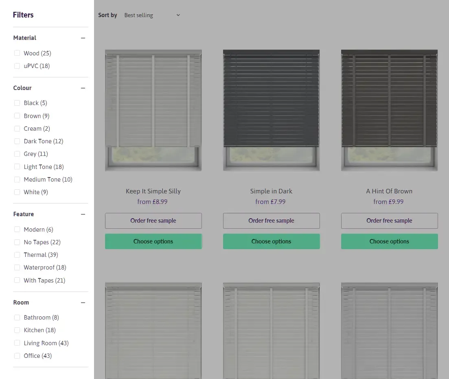
Task: Open the A Hint Of Brown blind image
Action: point(389,110)
